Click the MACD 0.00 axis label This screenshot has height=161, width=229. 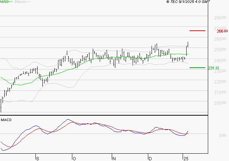[x=223, y=135]
